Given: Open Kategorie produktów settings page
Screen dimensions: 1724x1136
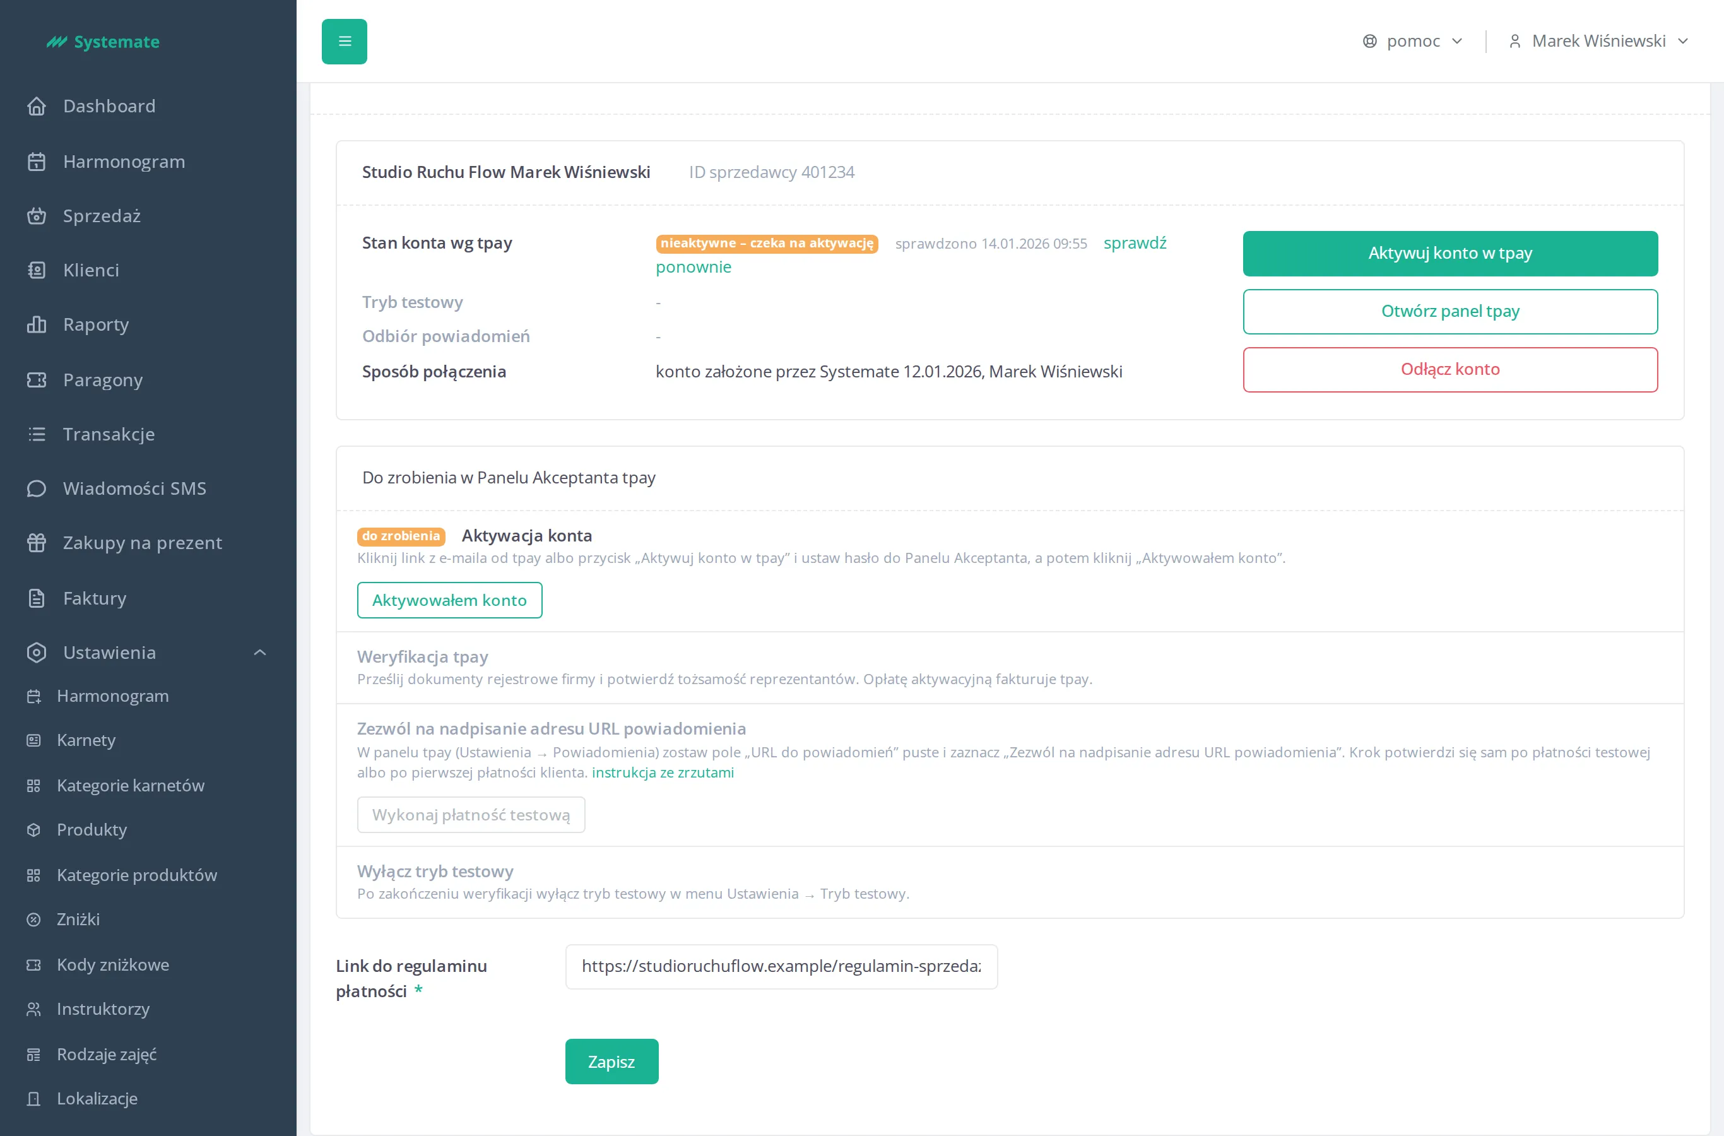Looking at the screenshot, I should [x=137, y=875].
